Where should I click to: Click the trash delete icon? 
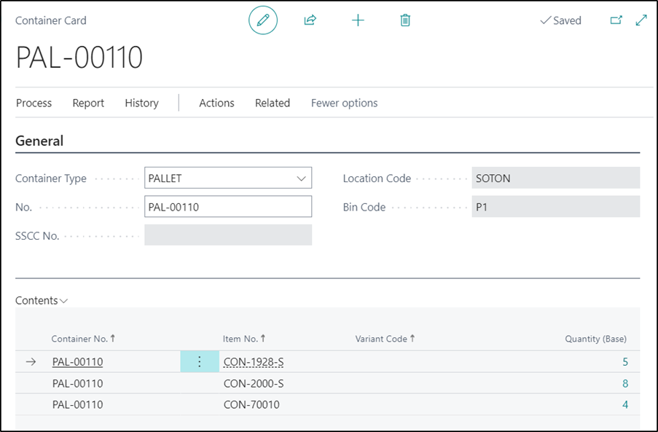[405, 20]
